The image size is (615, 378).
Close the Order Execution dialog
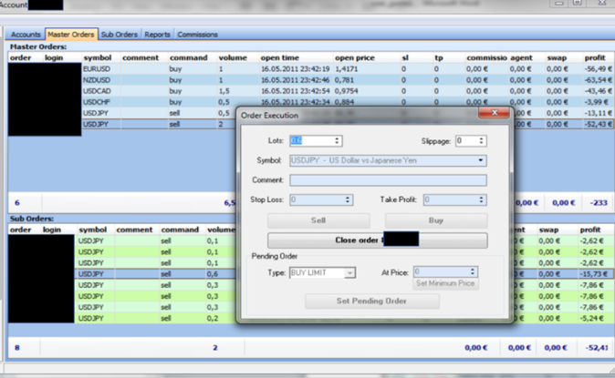pos(496,114)
